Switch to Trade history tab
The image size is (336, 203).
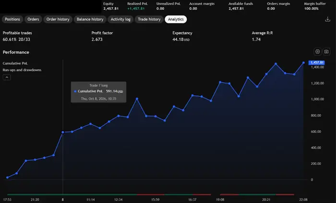(x=149, y=19)
